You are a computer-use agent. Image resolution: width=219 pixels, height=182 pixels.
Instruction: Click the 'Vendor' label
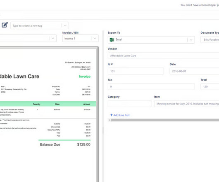(112, 49)
